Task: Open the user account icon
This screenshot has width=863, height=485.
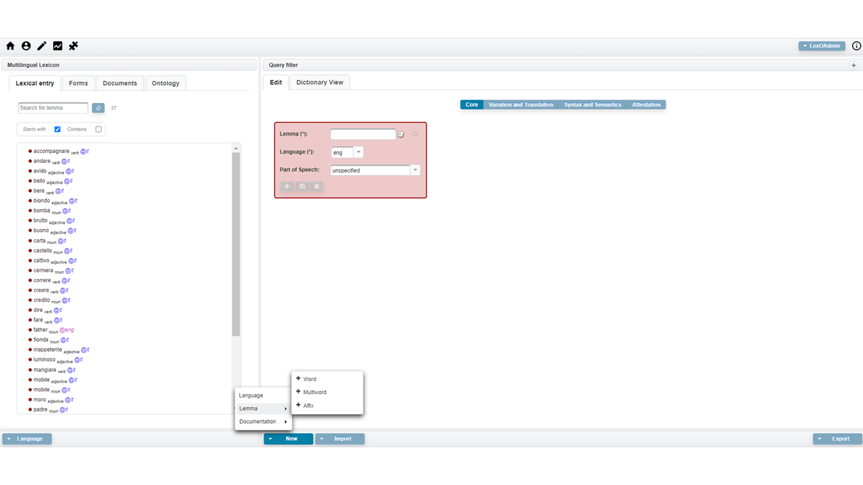Action: pos(26,46)
